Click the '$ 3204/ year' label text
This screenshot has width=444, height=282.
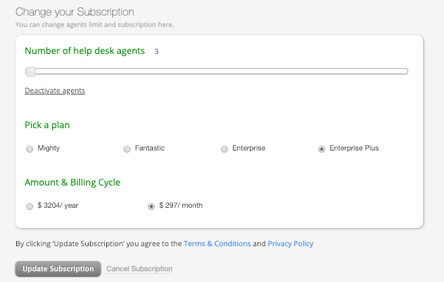pyautogui.click(x=58, y=206)
